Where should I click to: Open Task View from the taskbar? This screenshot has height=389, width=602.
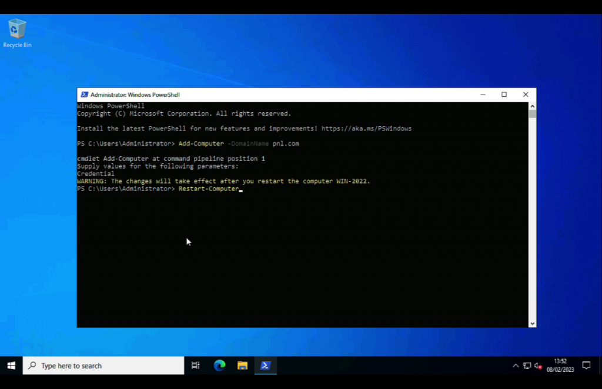(195, 365)
